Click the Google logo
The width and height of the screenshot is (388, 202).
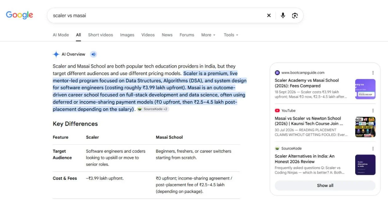coord(20,15)
